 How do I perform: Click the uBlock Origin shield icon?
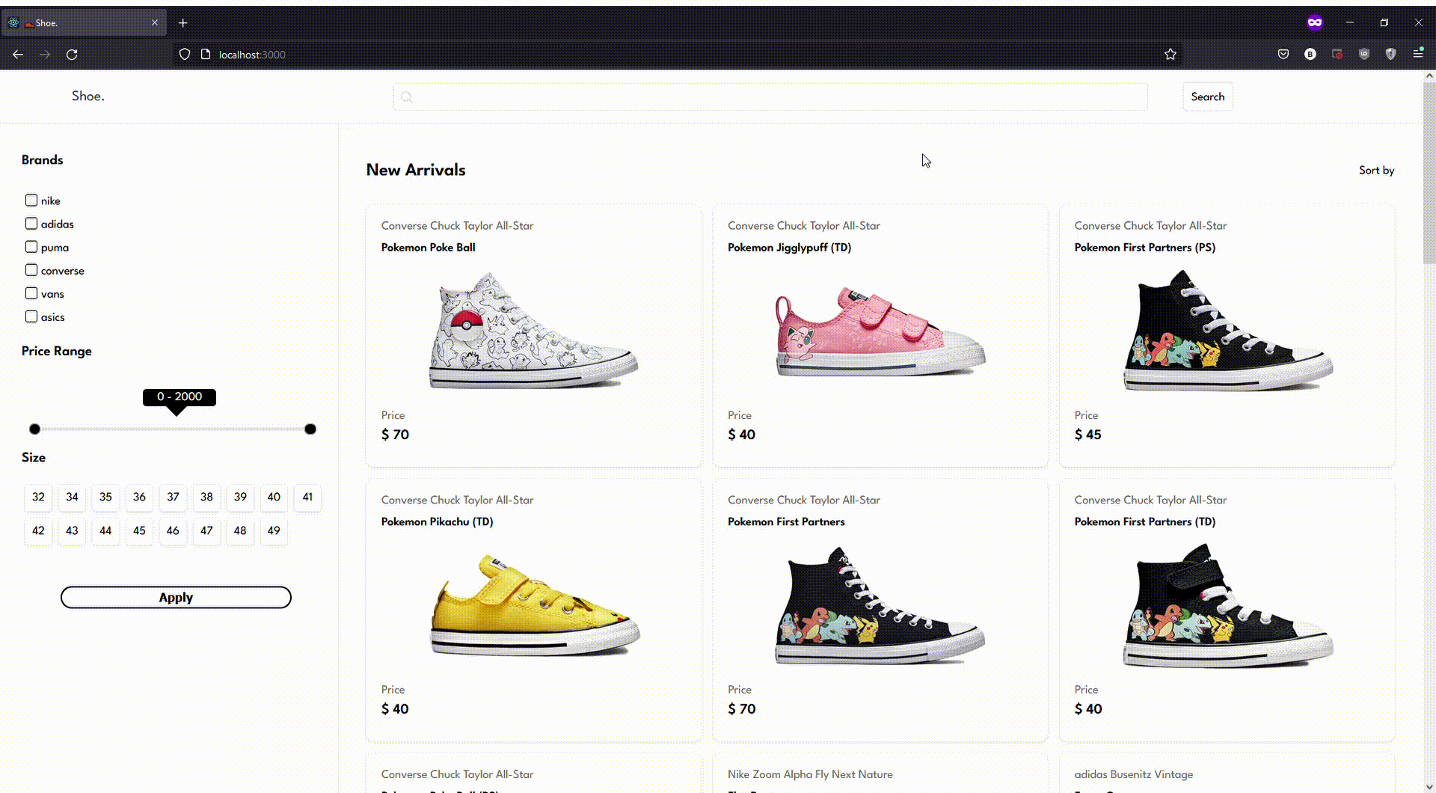tap(1364, 54)
